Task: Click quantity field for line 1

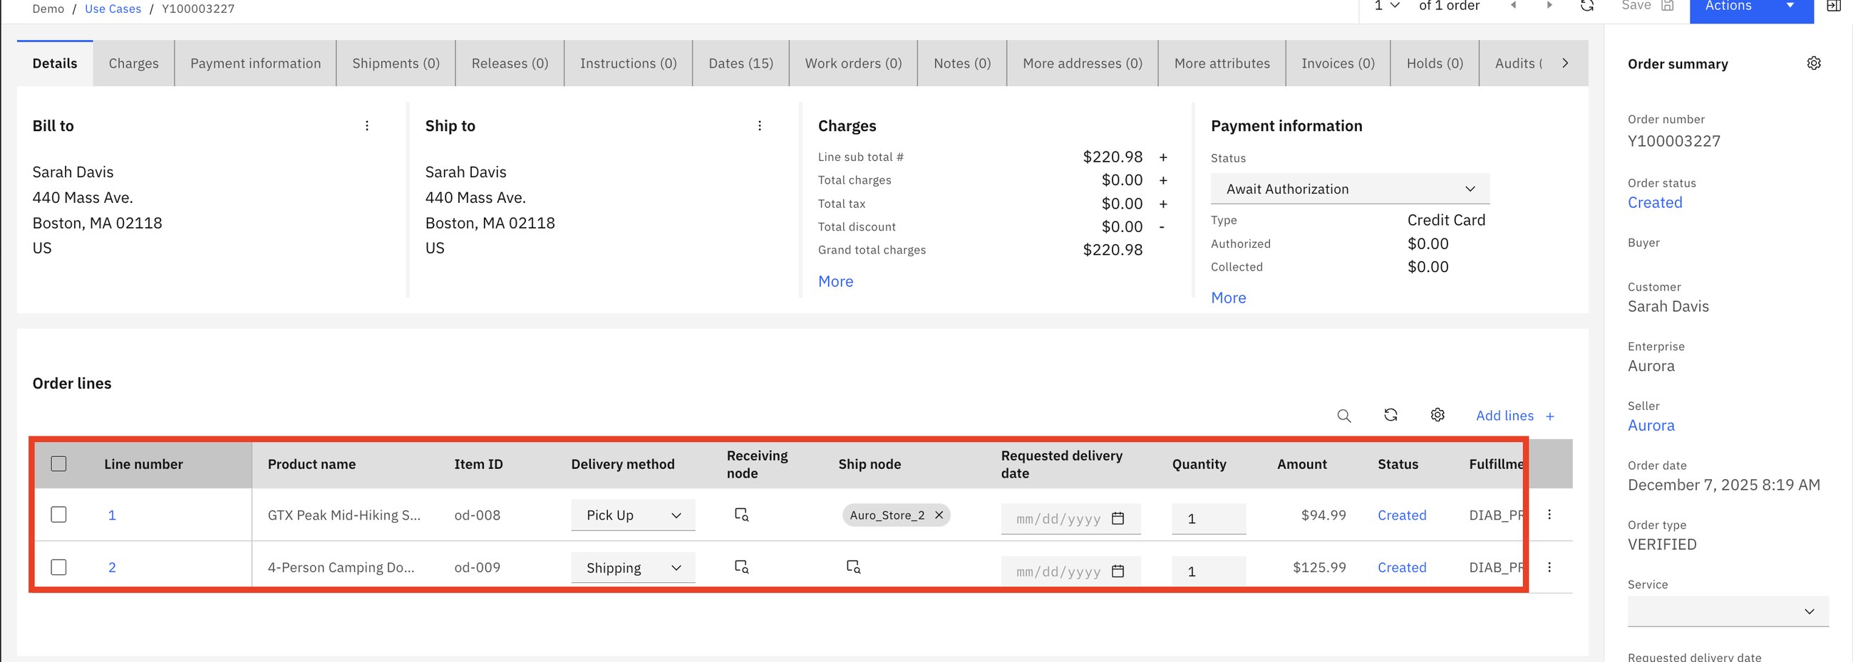Action: 1209,518
